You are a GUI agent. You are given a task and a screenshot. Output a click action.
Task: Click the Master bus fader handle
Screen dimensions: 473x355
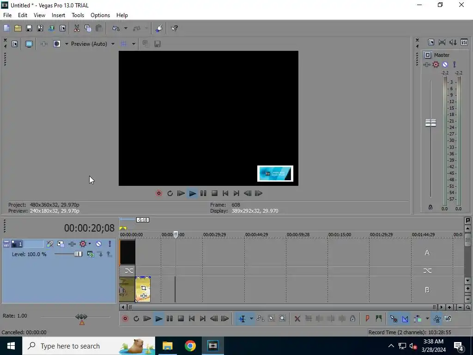[431, 122]
